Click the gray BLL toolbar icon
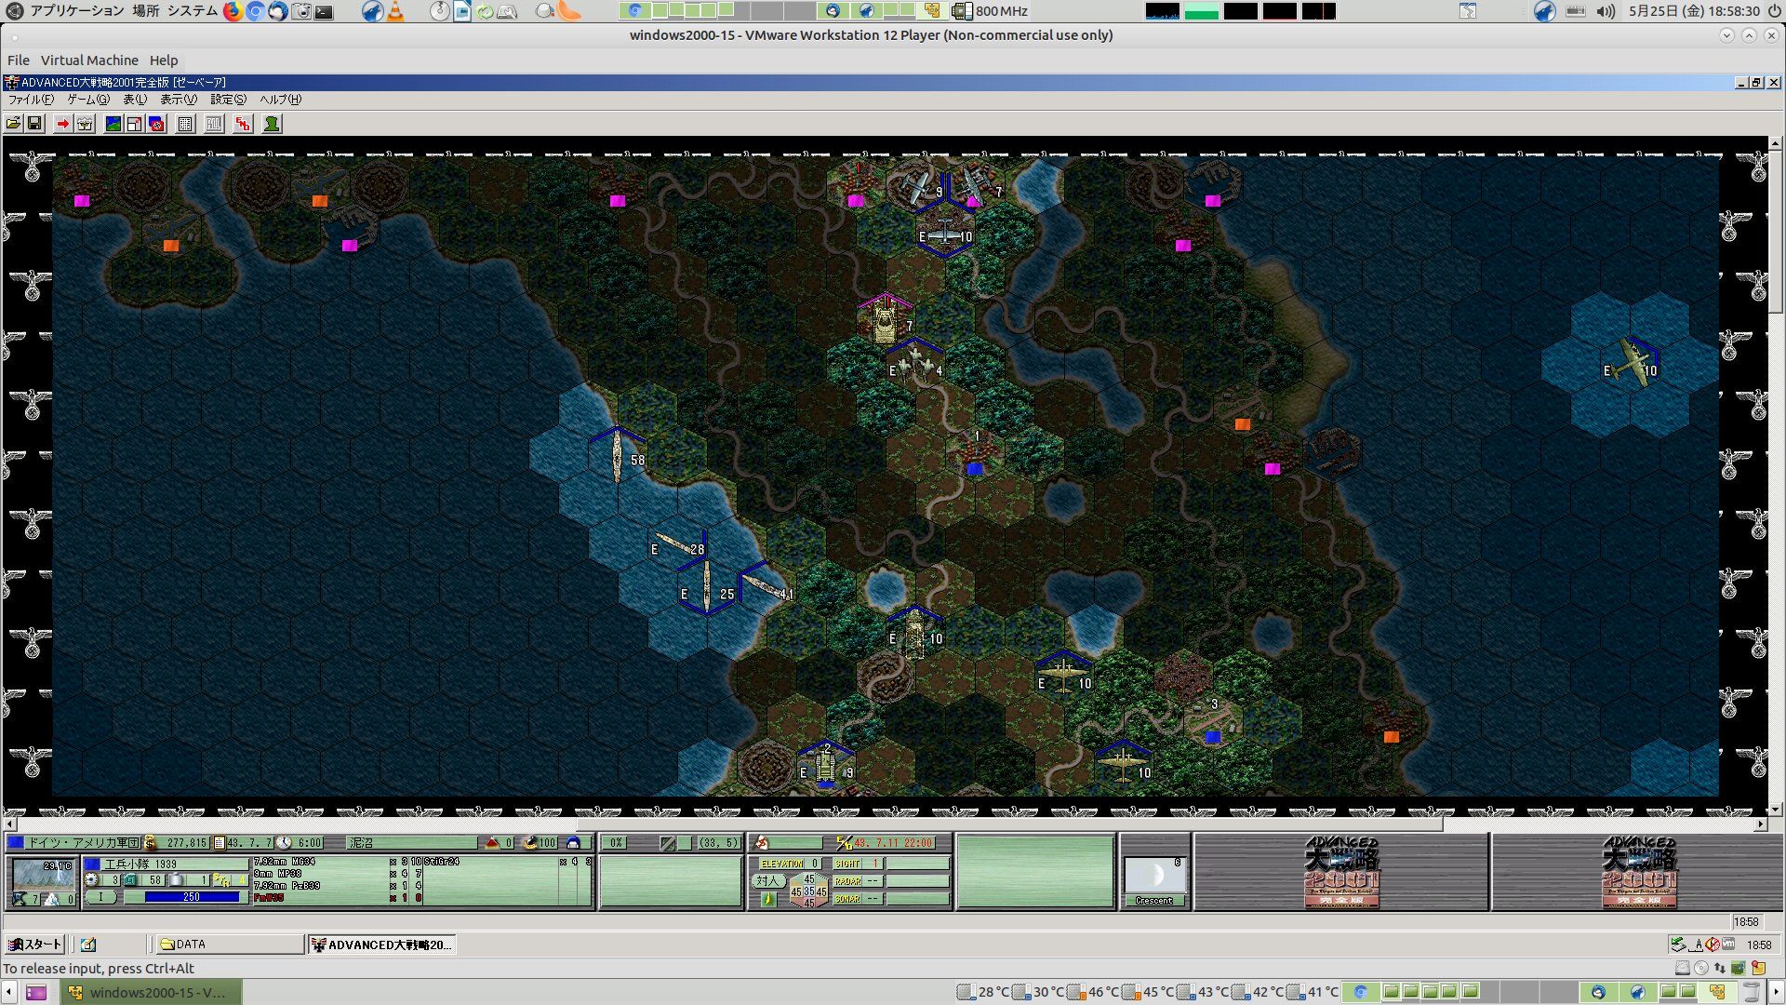Screen dimensions: 1786x1005 pos(214,124)
